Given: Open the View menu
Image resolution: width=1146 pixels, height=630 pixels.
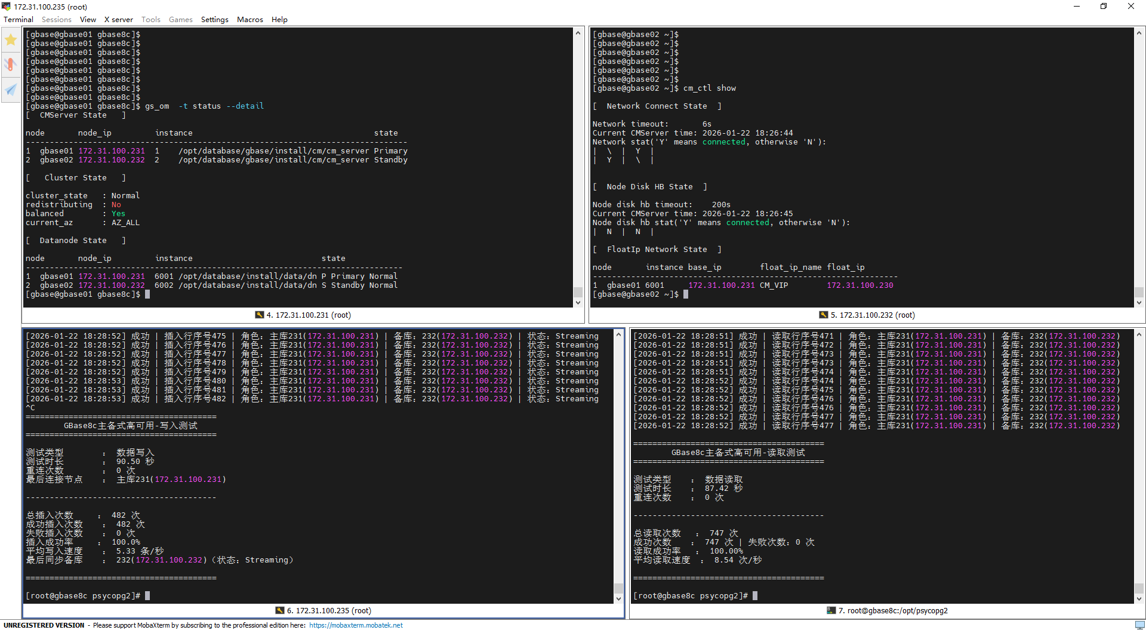Looking at the screenshot, I should click(x=88, y=20).
